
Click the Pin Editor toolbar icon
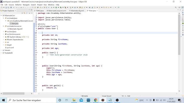coord(118,7)
